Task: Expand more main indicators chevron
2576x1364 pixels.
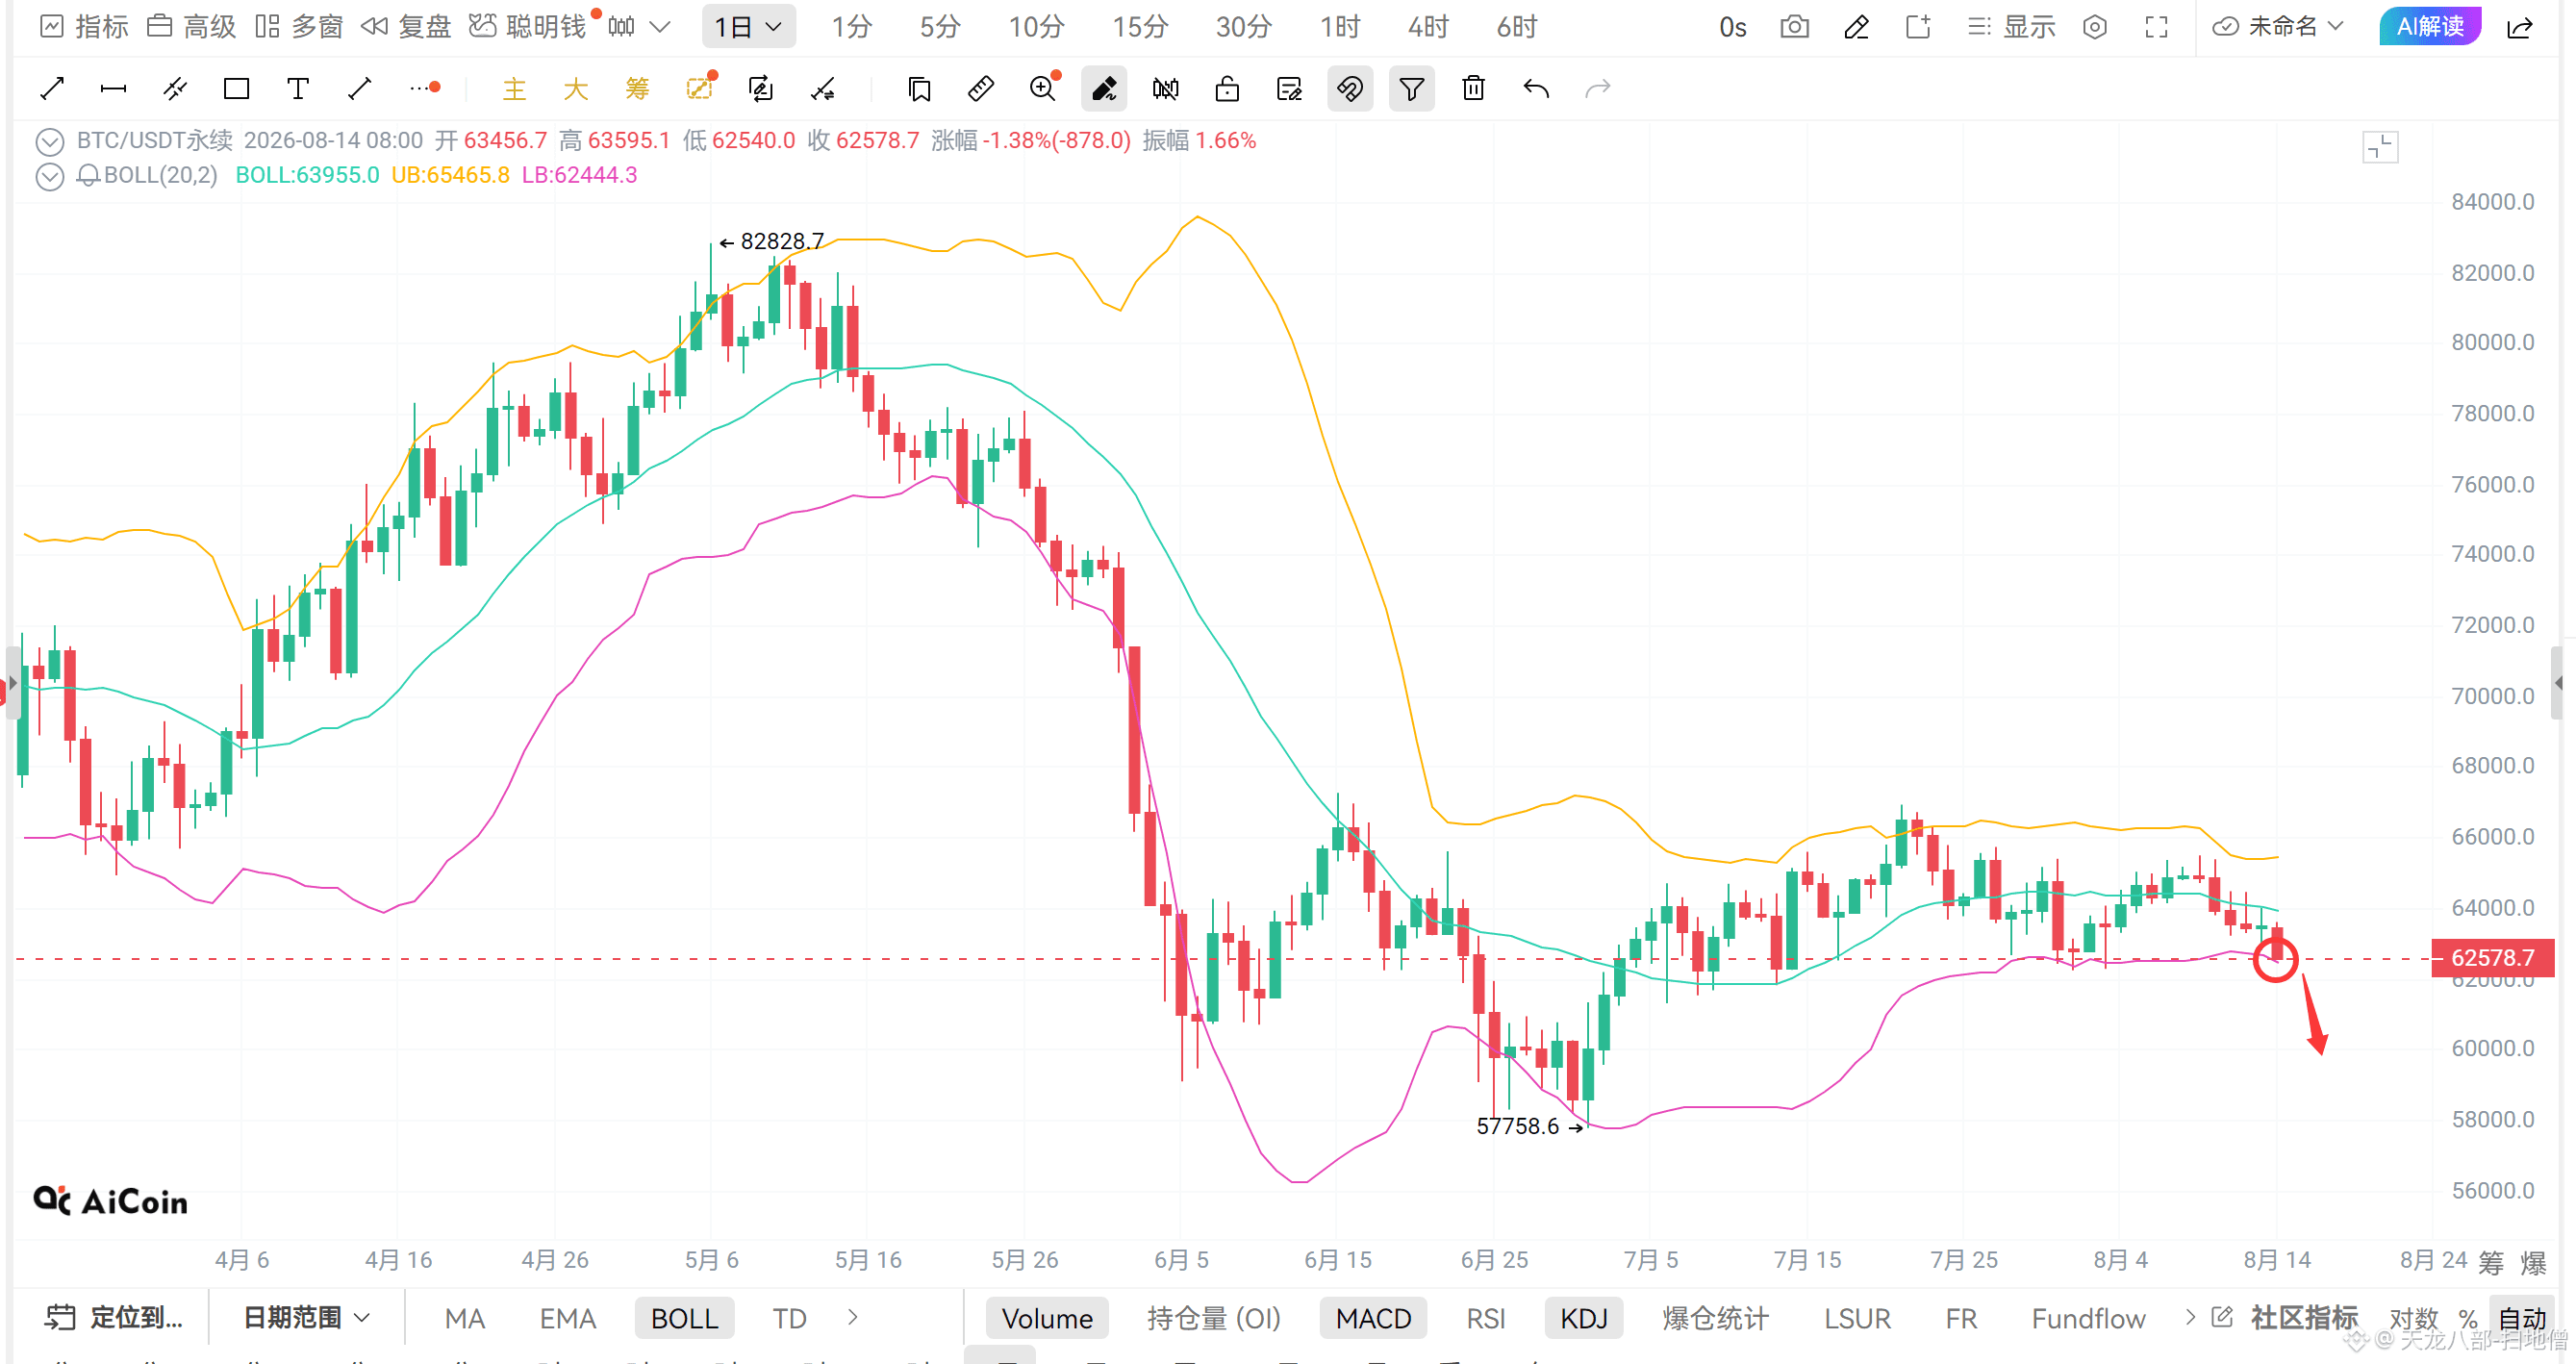Action: click(x=852, y=1318)
